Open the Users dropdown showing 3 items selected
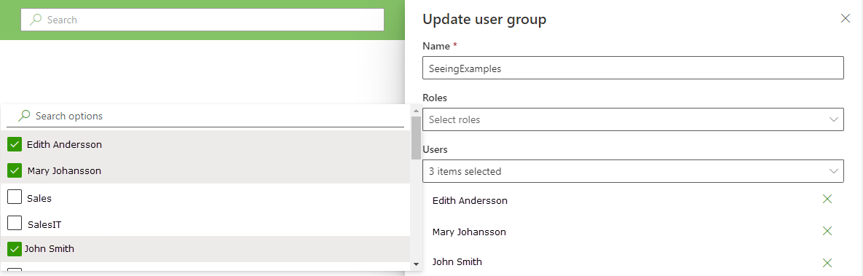The width and height of the screenshot is (863, 276). tap(633, 171)
